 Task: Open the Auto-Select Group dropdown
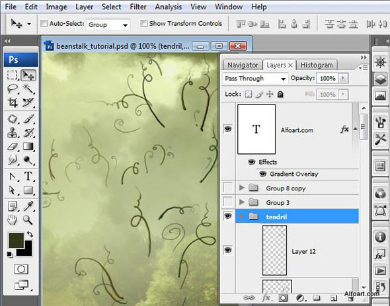(108, 24)
